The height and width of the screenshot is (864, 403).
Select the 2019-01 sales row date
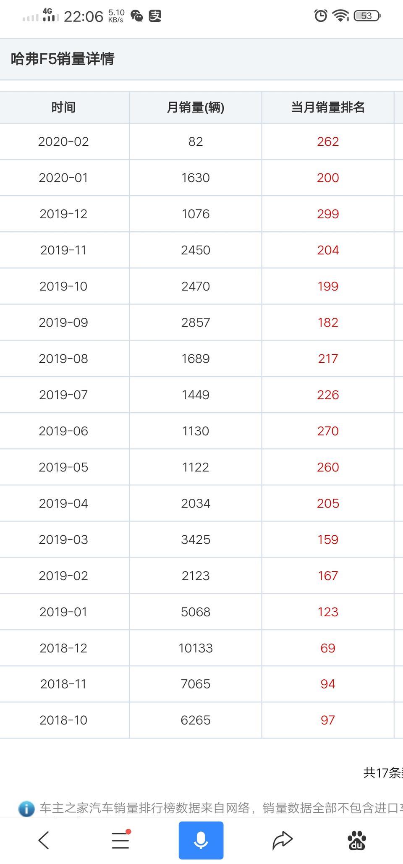coord(63,612)
